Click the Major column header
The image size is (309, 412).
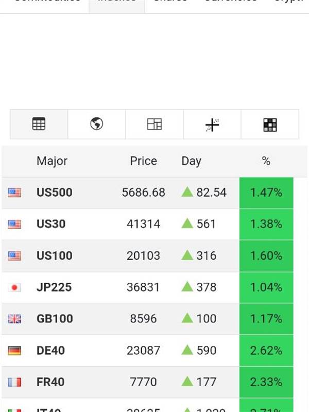tap(51, 161)
